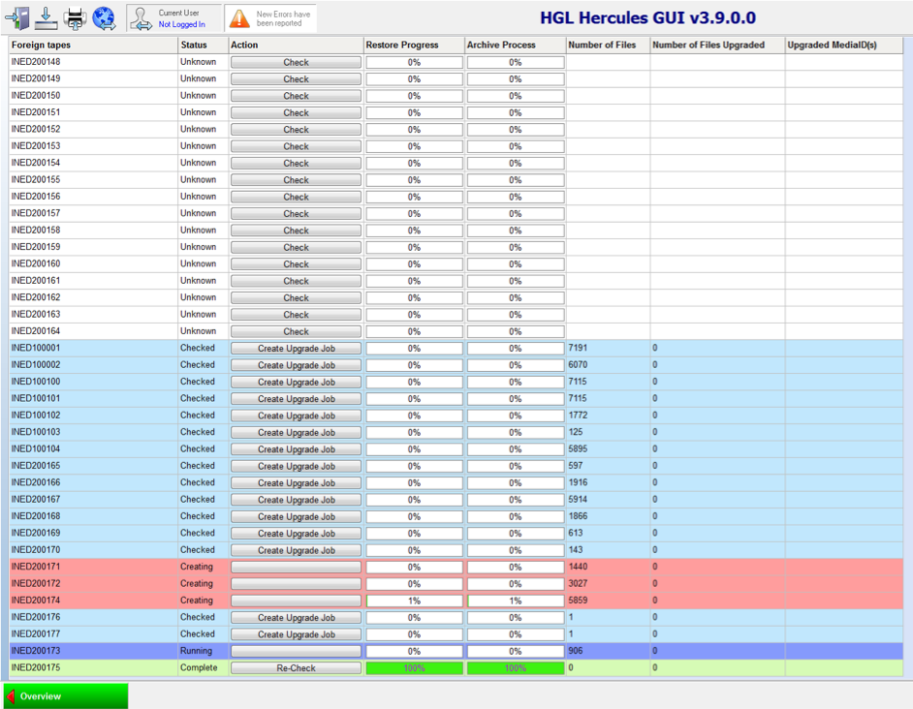913x709 pixels.
Task: Click the Not Logged In link
Action: pos(181,24)
